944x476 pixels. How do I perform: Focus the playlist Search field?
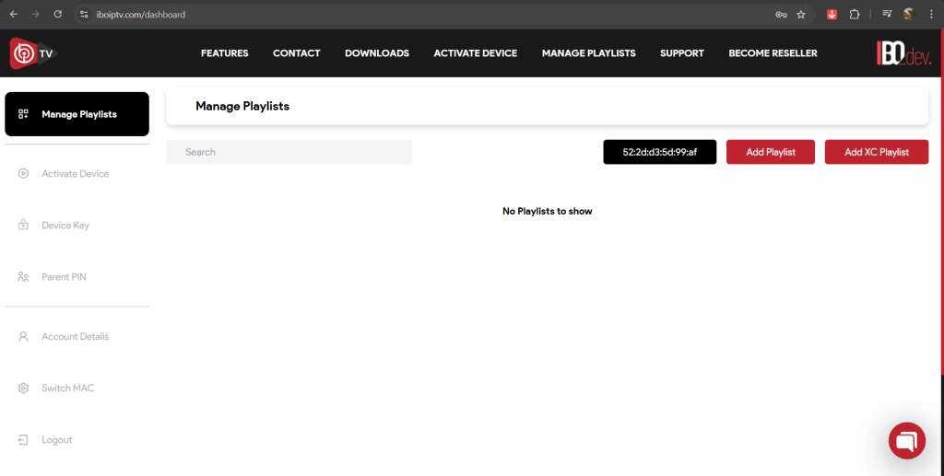pos(289,152)
